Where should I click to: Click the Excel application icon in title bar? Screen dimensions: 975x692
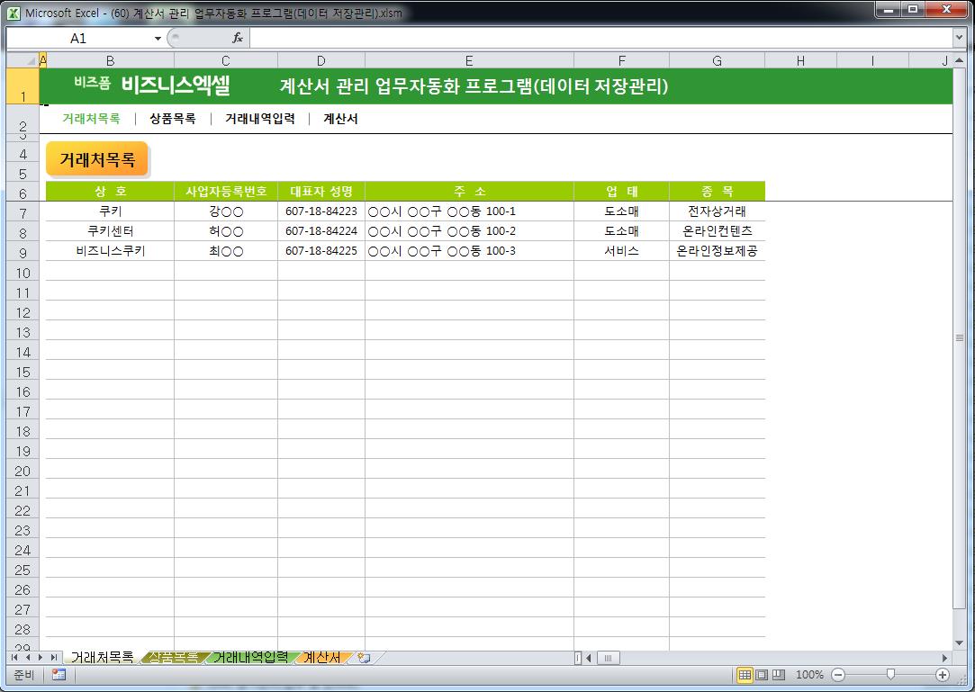(x=14, y=13)
